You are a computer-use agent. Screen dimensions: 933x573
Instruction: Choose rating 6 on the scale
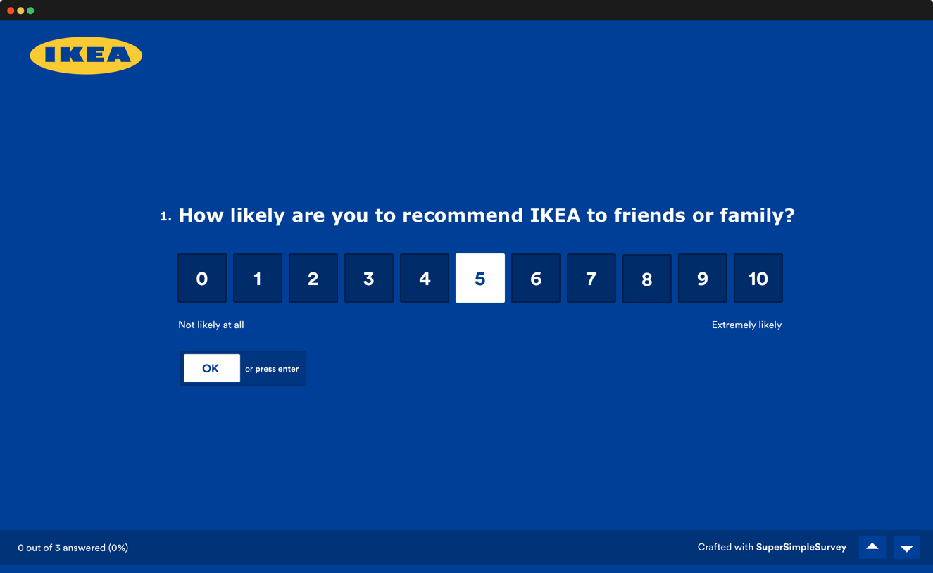(x=536, y=279)
